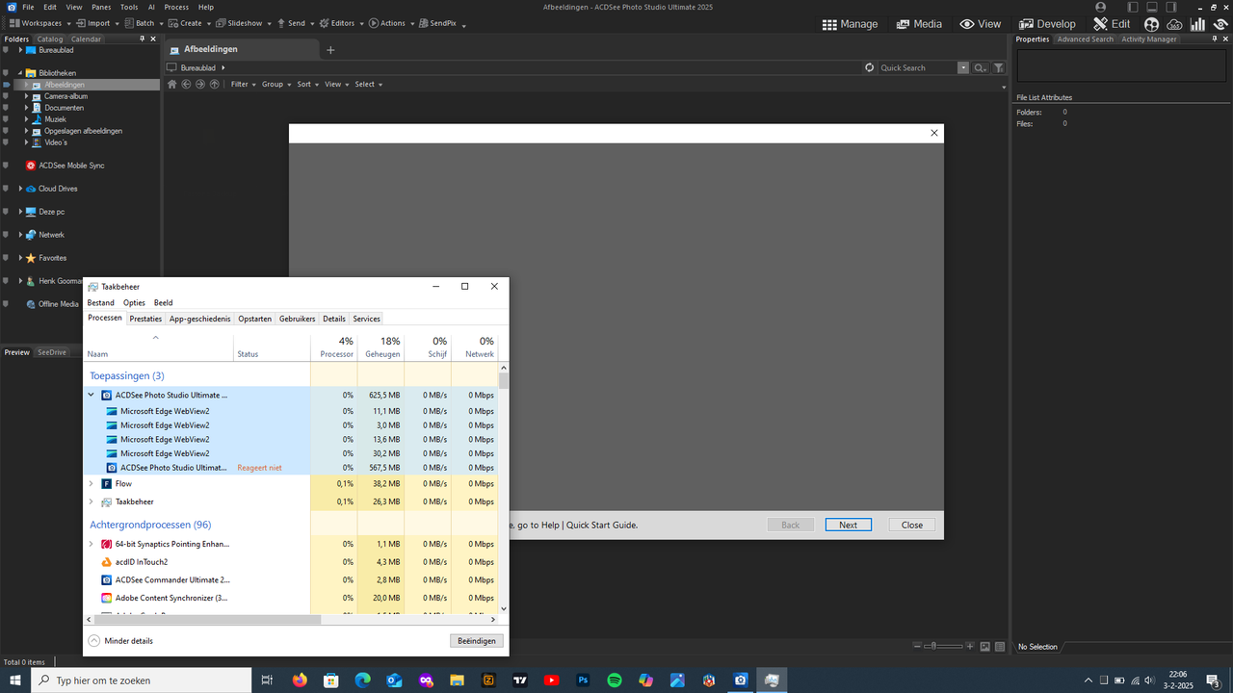Navigate forward in the file browser
The height and width of the screenshot is (693, 1233).
pos(200,84)
